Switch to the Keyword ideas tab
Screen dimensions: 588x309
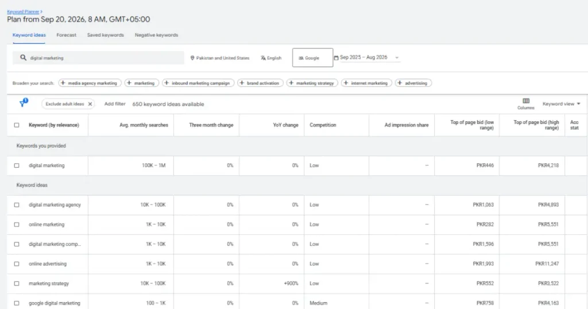pos(29,35)
